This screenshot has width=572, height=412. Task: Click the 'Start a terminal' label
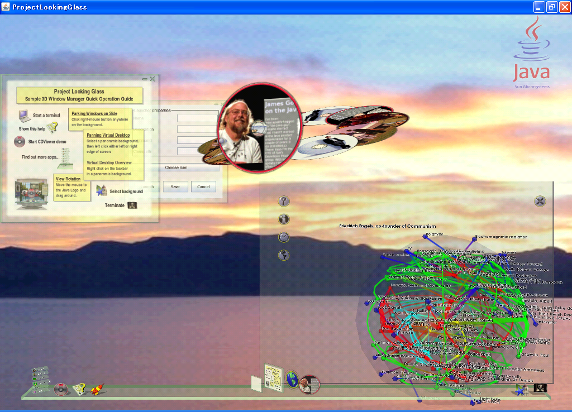tap(46, 115)
